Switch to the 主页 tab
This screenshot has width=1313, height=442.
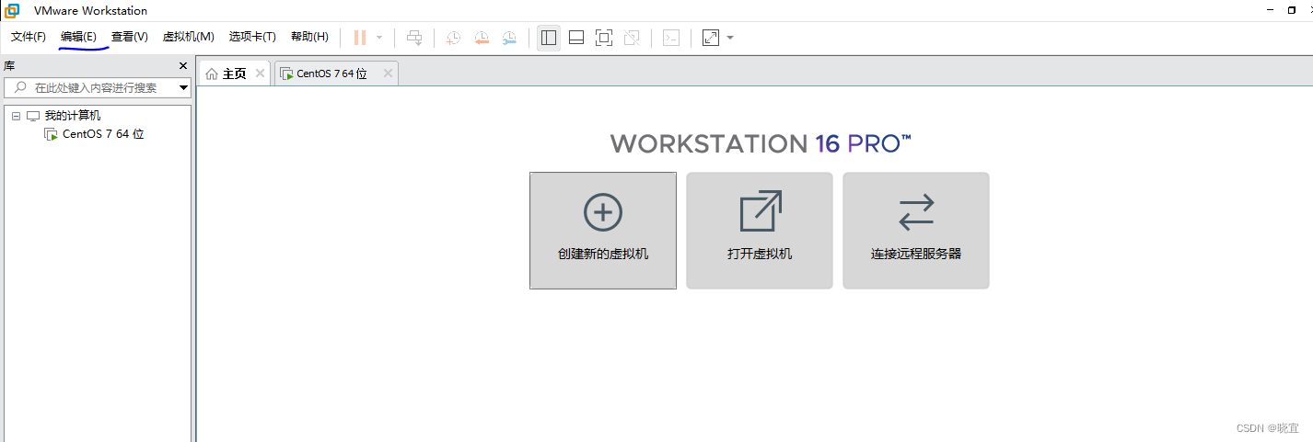(x=235, y=74)
